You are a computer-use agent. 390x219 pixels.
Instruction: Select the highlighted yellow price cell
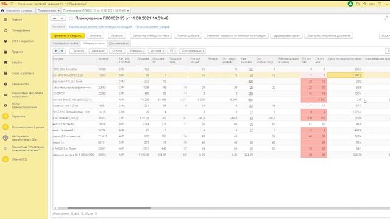[x=345, y=75]
